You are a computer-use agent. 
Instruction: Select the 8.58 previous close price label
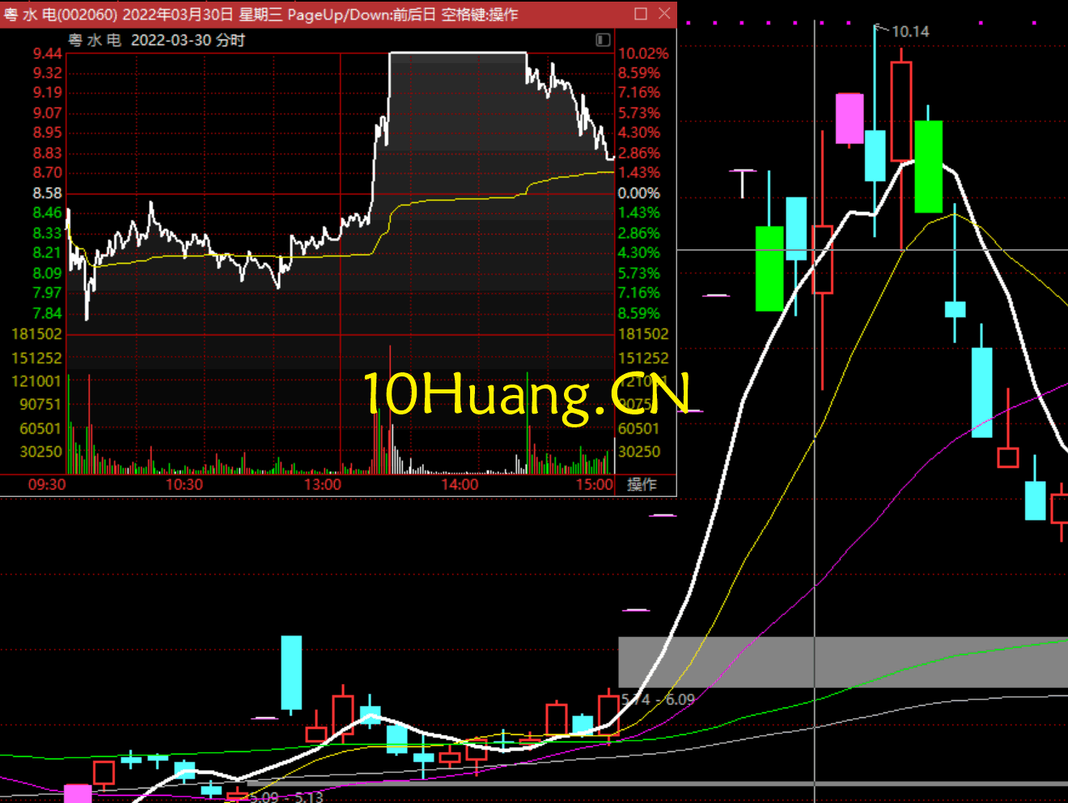pos(47,193)
